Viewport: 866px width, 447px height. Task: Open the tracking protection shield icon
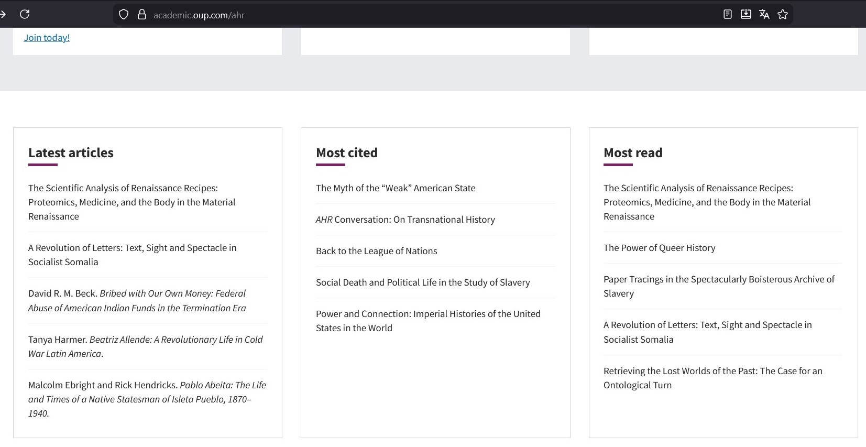(x=124, y=15)
